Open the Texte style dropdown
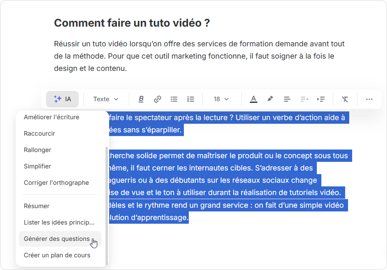This screenshot has height=270, width=387. pyautogui.click(x=106, y=99)
